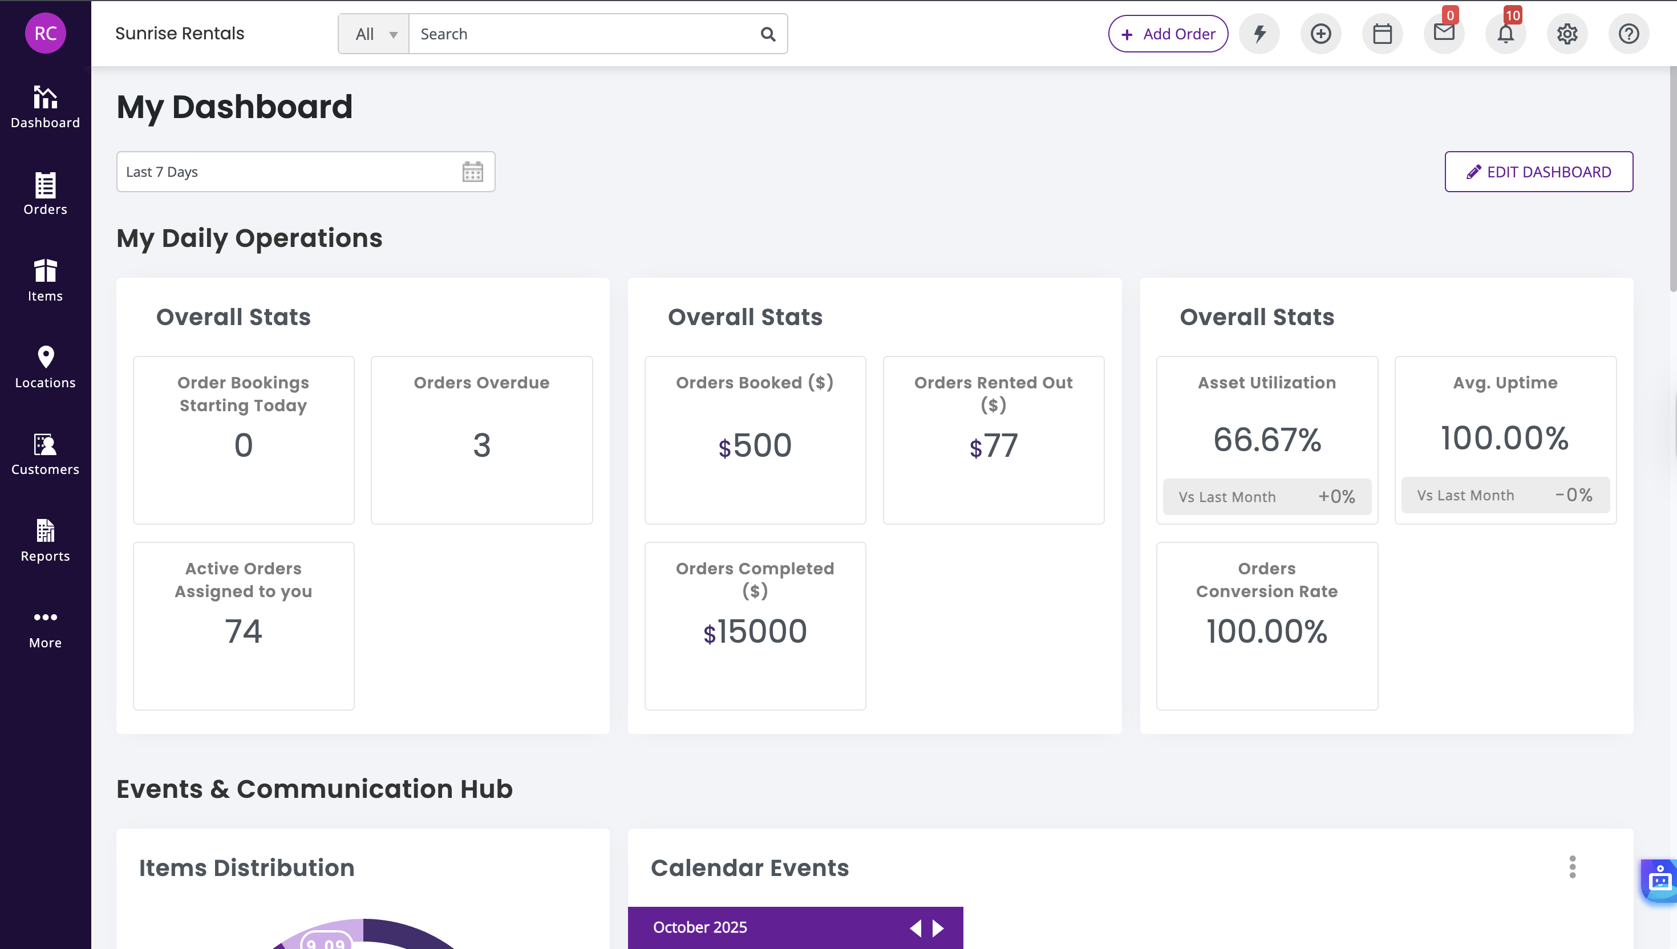
Task: Go to next month in calendar
Action: (938, 927)
